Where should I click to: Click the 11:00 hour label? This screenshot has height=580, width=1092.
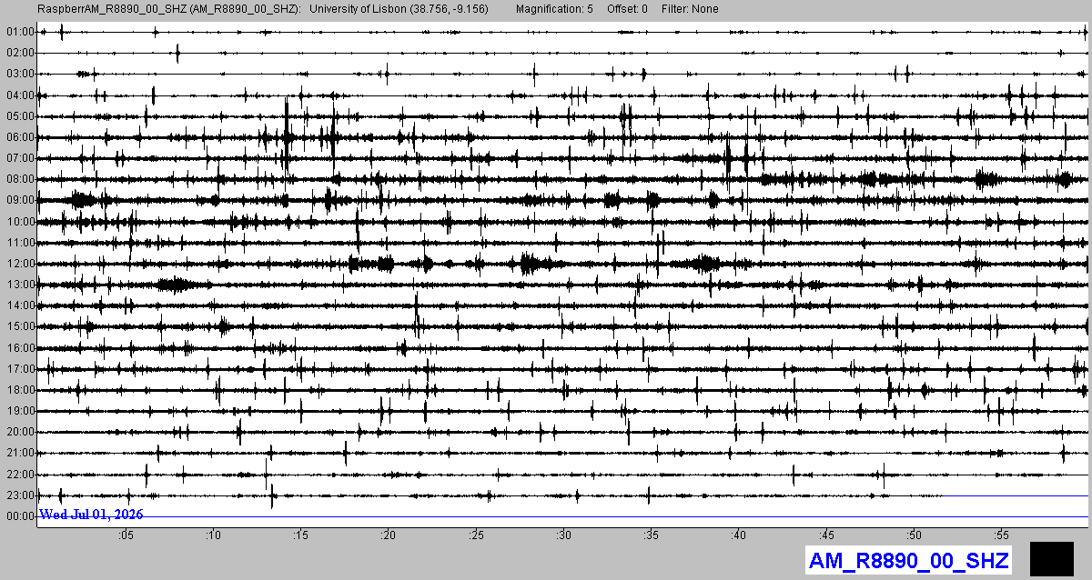coord(20,243)
